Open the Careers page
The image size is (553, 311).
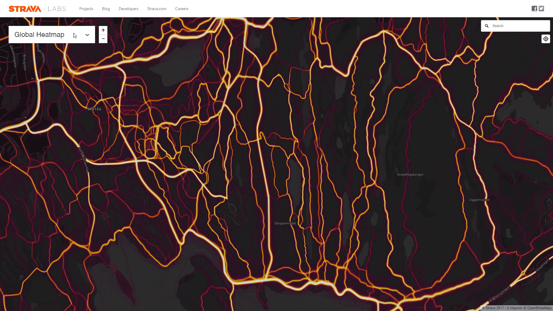tap(182, 9)
